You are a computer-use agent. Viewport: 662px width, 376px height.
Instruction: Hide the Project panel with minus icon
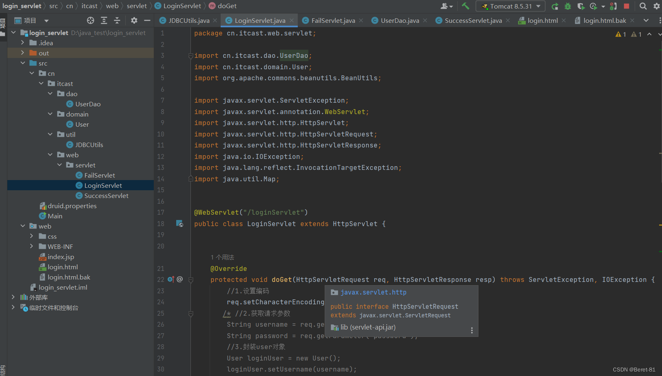point(147,20)
